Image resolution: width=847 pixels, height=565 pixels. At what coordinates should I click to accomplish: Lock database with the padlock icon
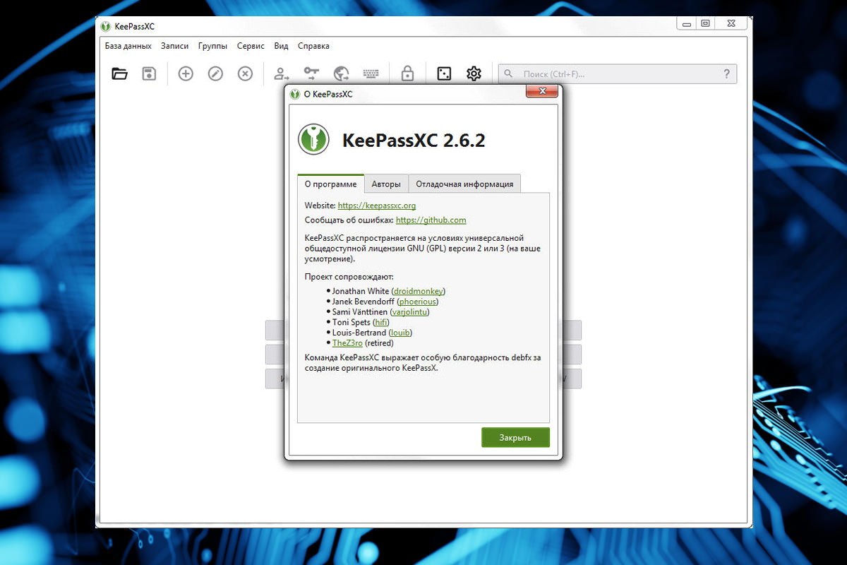(x=407, y=73)
